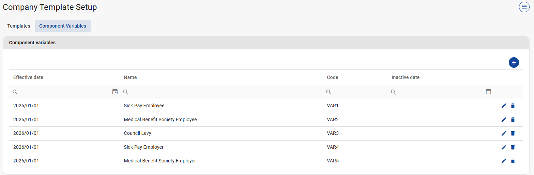
Task: Sort by the Effective date column header
Action: [x=28, y=77]
